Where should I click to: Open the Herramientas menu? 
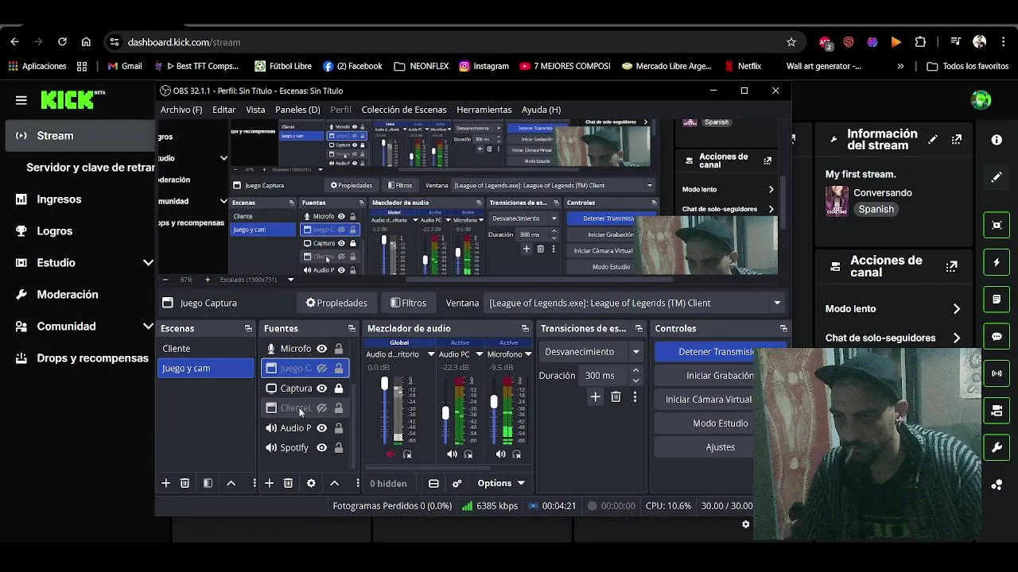[x=484, y=110]
